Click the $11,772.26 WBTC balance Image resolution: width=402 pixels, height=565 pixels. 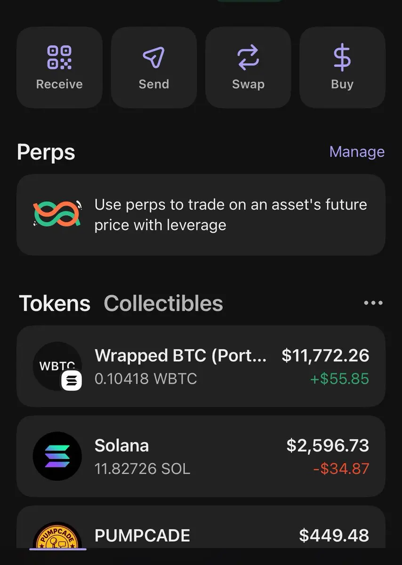(325, 355)
